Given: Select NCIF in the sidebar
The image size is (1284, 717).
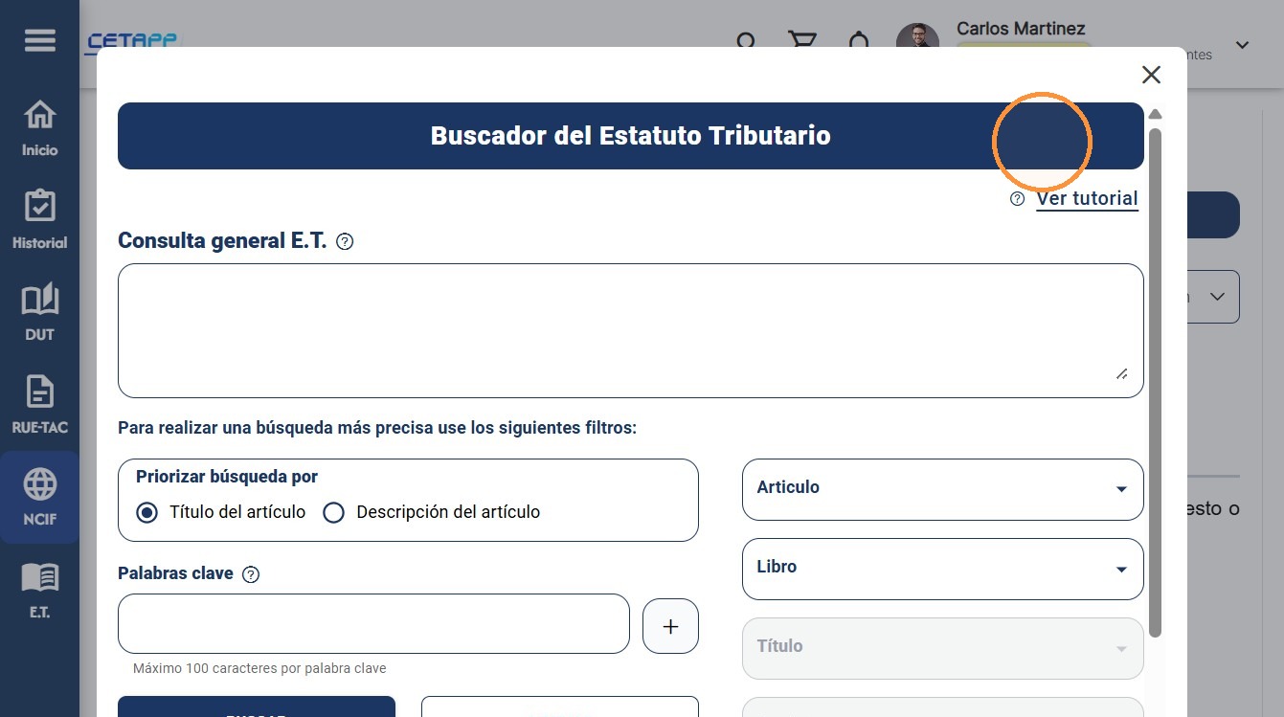Looking at the screenshot, I should pyautogui.click(x=39, y=498).
